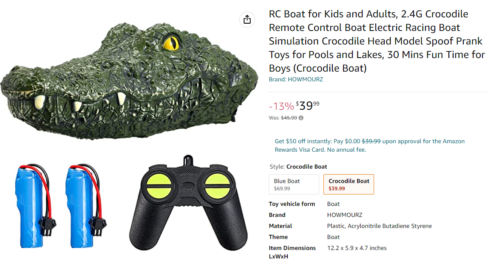
Task: Click the share icon above the product image
Action: click(x=247, y=19)
